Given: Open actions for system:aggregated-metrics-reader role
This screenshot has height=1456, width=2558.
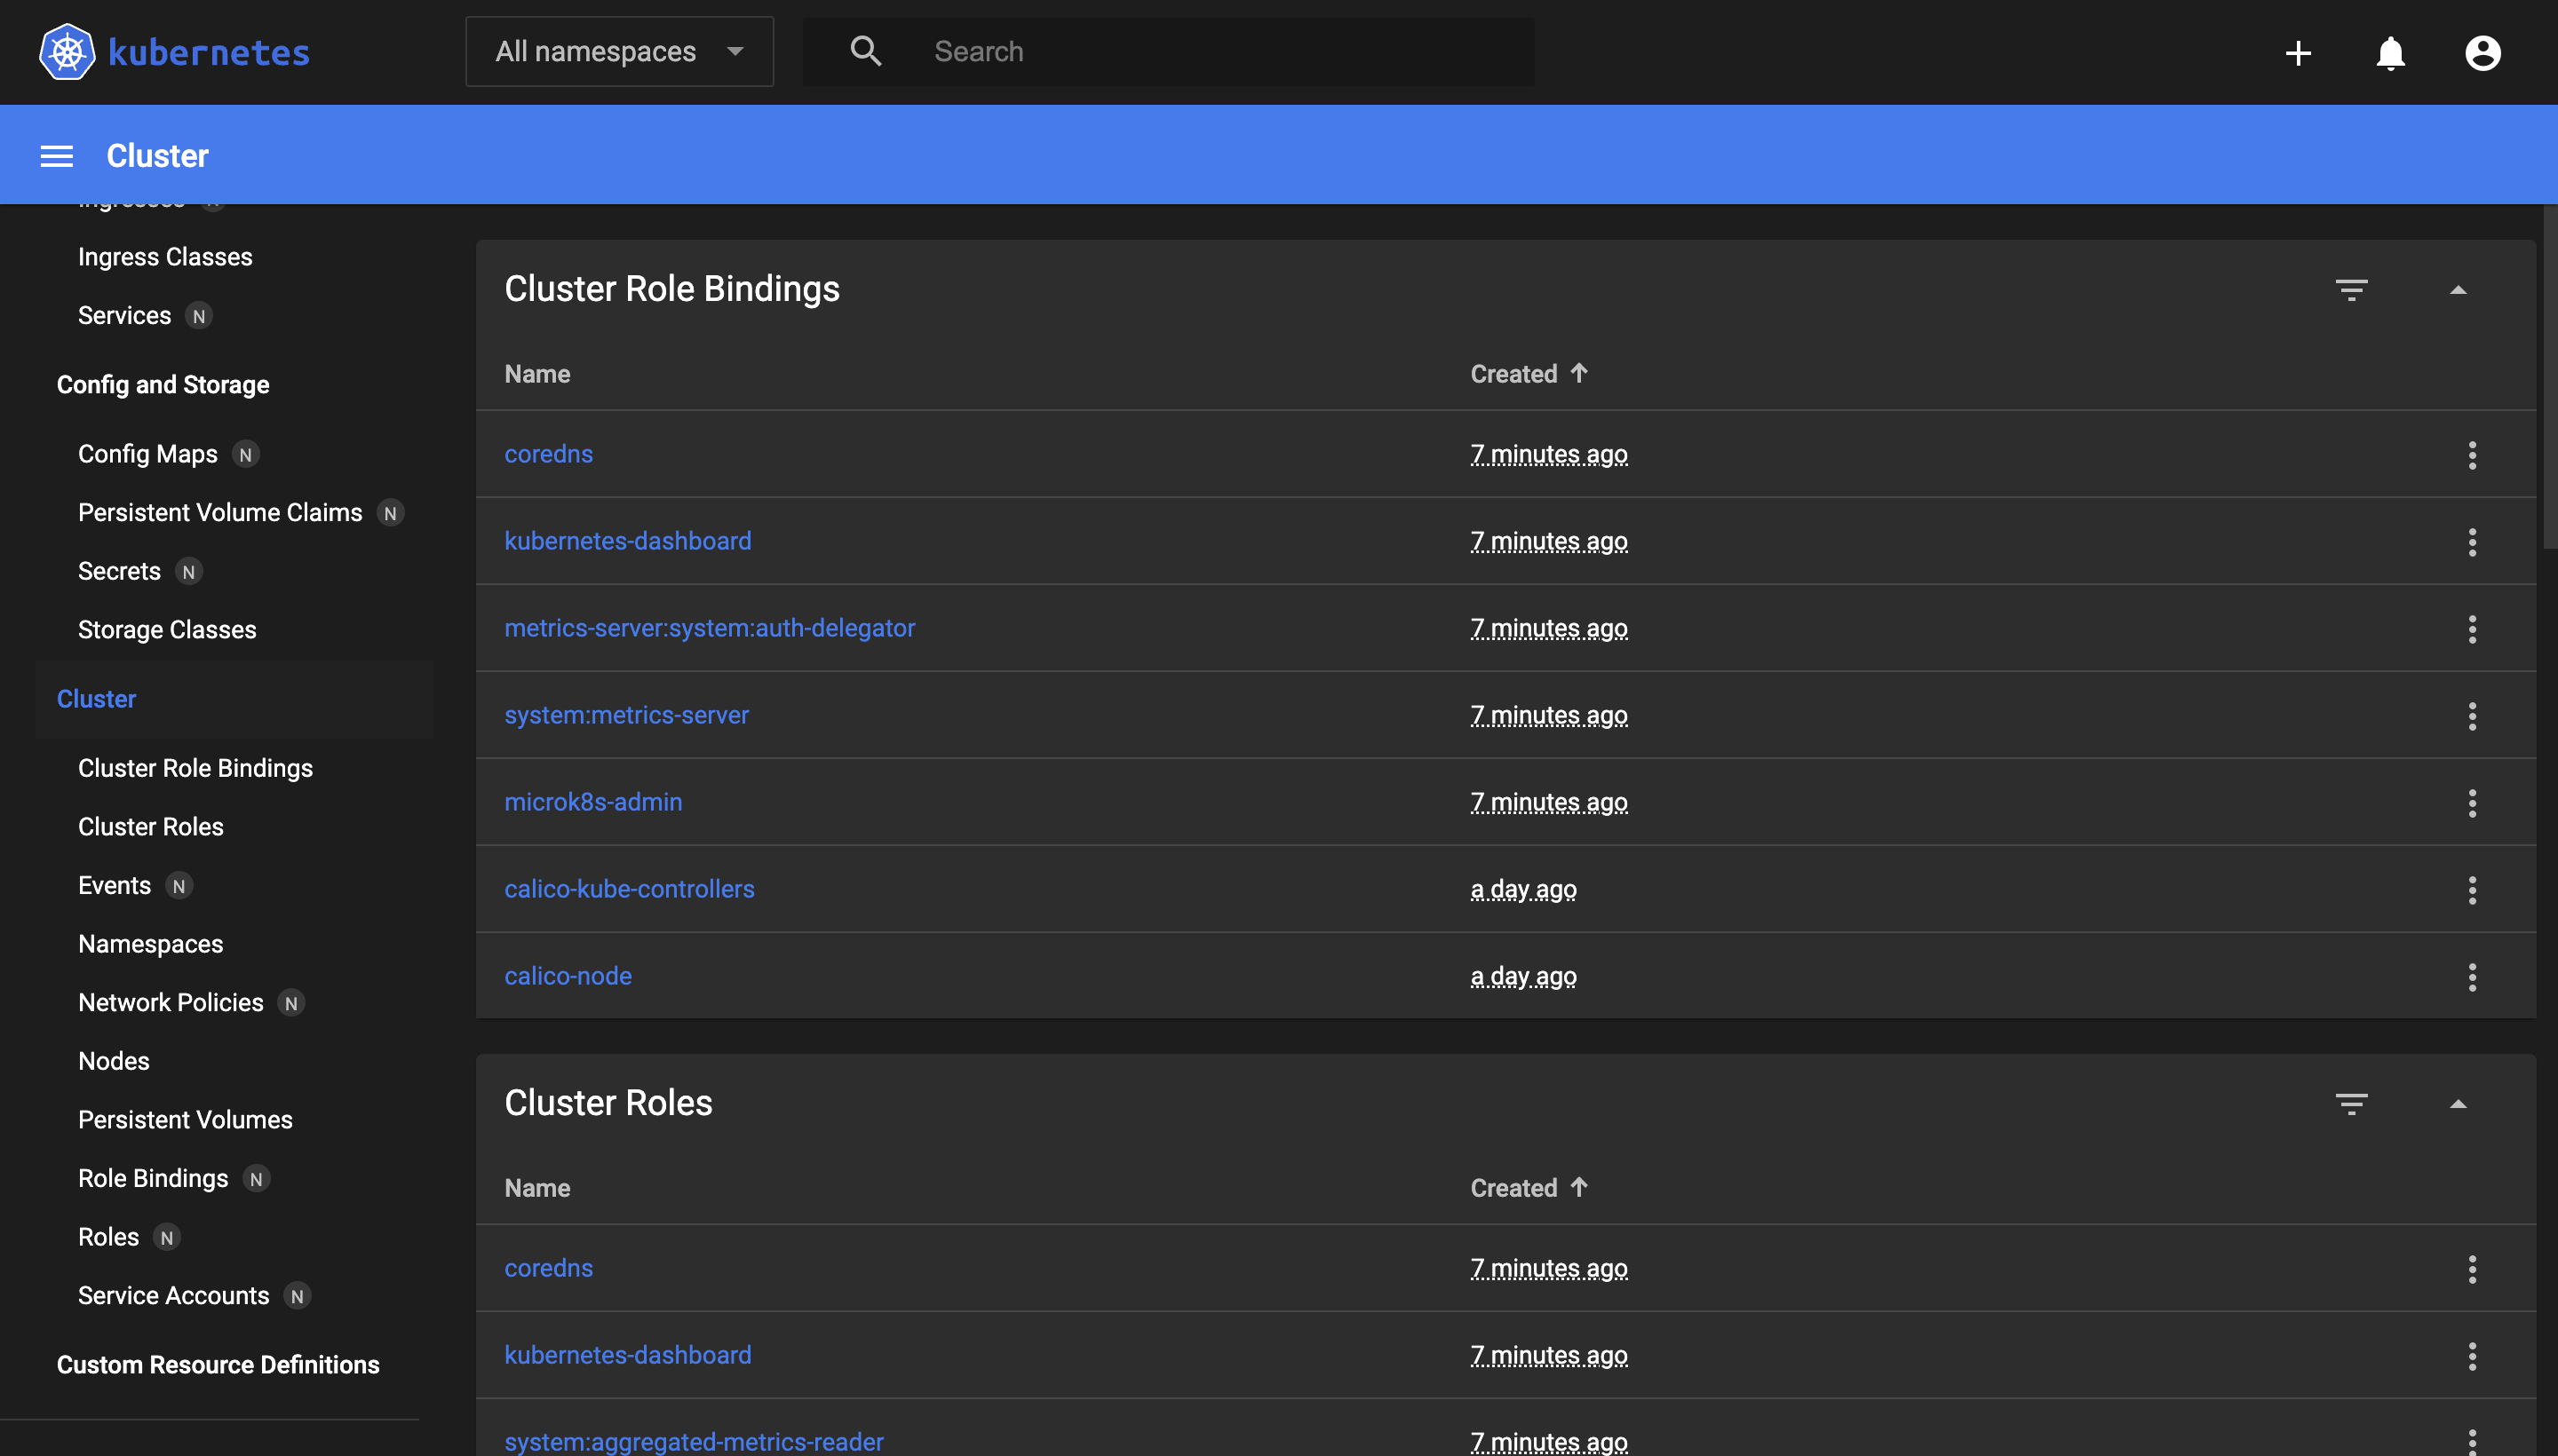Looking at the screenshot, I should point(2472,1441).
